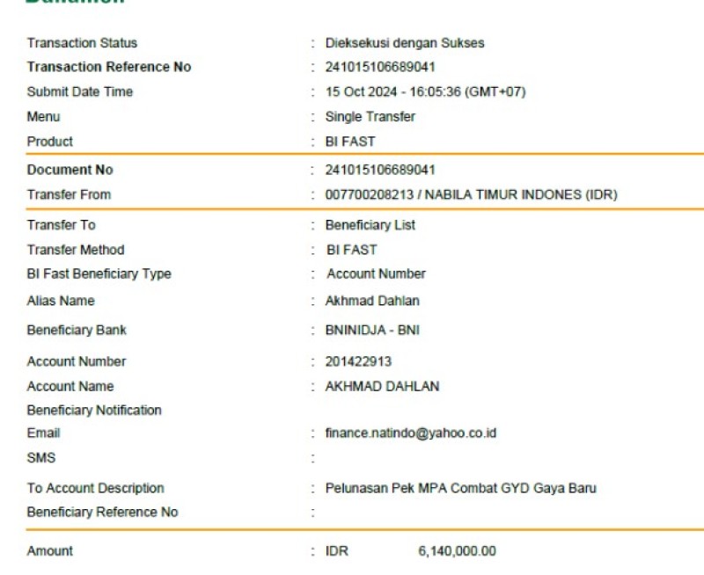Click the 'BI FAST' value beside Transfer Method

click(x=352, y=250)
